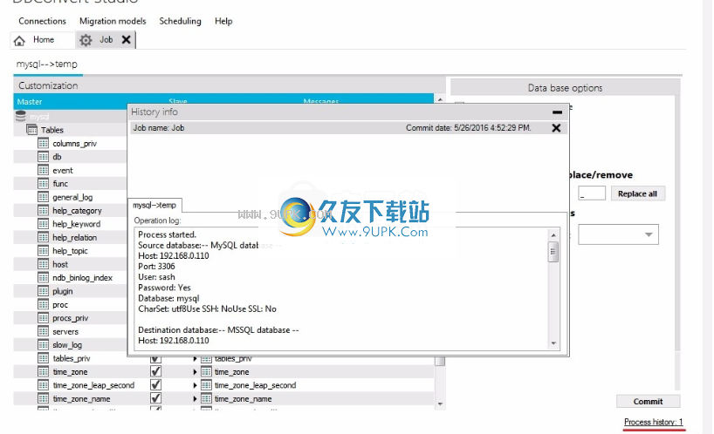
Task: Click the general_log table icon
Action: click(x=44, y=197)
